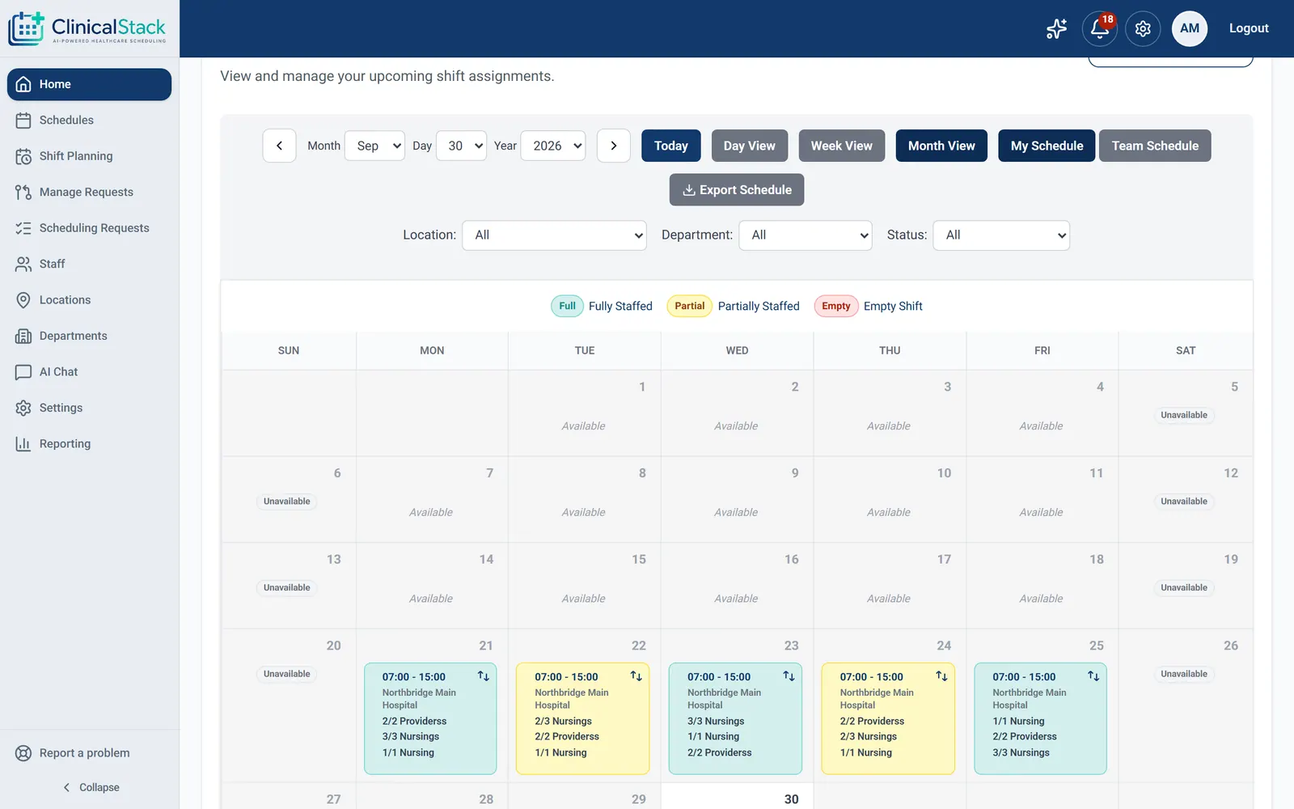Screen dimensions: 1294x809
Task: Click the Full legend badge
Action: click(567, 306)
